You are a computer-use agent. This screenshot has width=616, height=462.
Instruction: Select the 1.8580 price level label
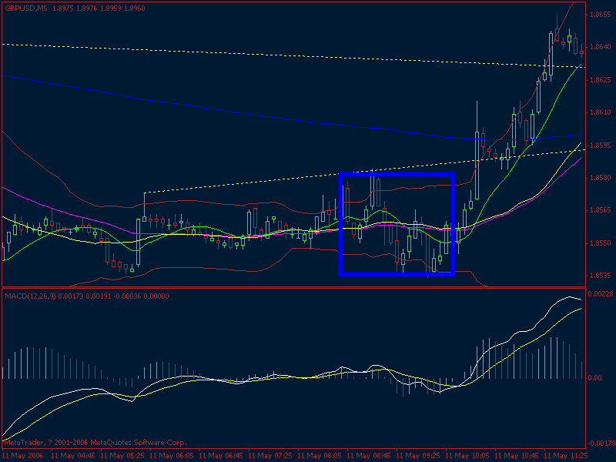[601, 178]
